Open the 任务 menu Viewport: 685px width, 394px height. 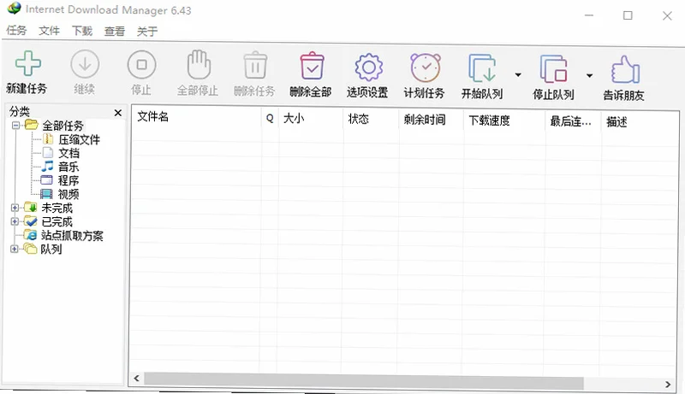click(x=16, y=31)
